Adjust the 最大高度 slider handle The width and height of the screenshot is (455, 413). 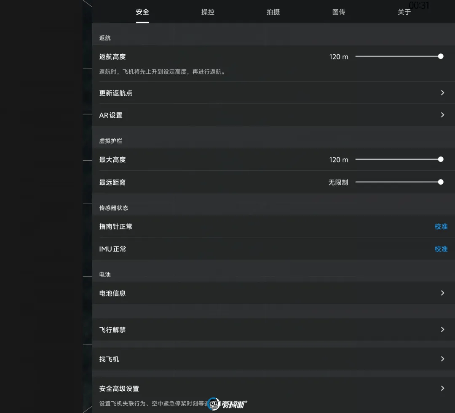(441, 159)
